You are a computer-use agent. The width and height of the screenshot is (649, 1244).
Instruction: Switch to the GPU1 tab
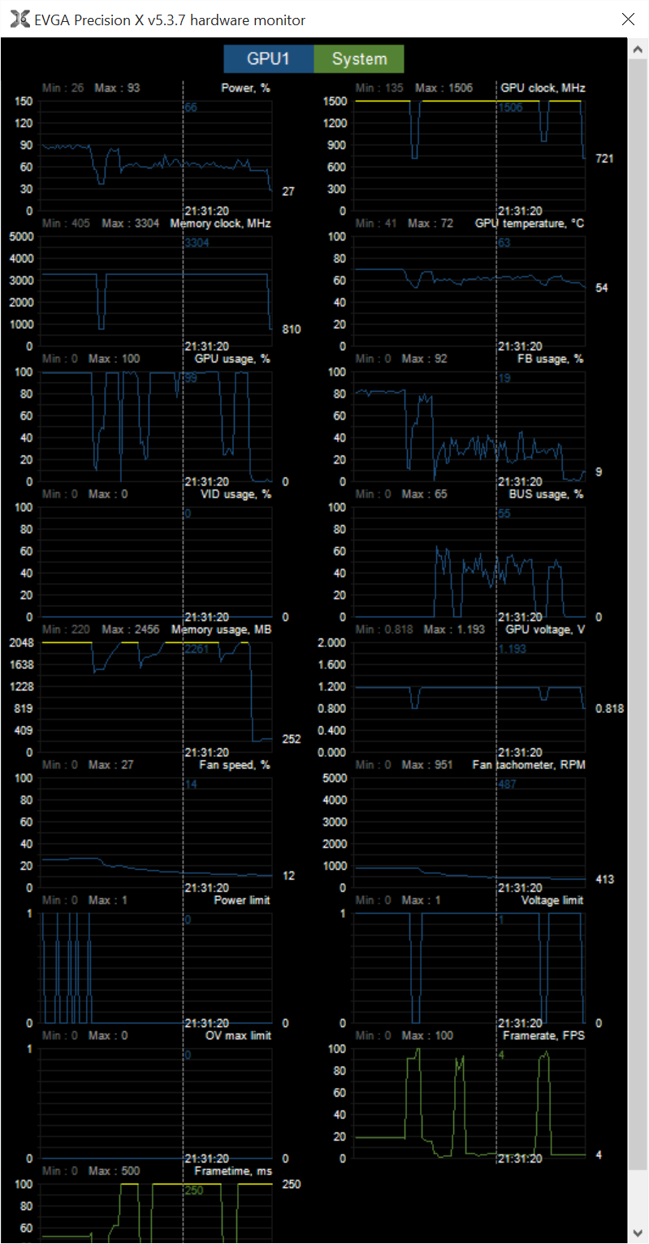point(269,59)
